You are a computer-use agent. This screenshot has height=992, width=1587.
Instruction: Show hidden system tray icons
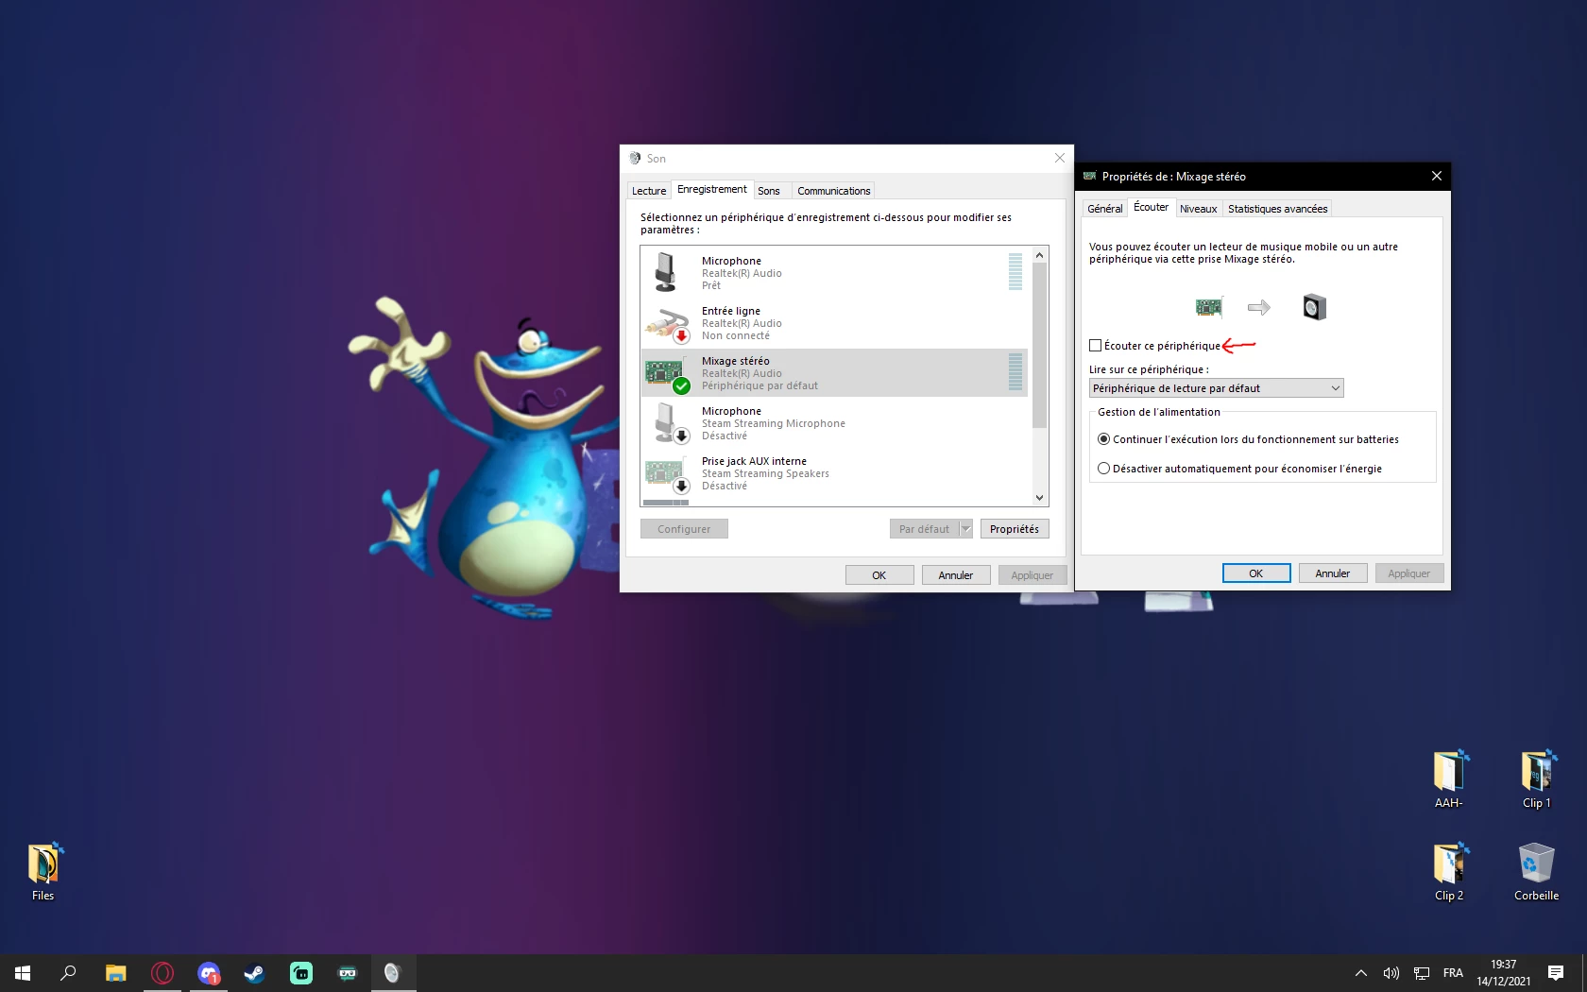[1361, 973]
